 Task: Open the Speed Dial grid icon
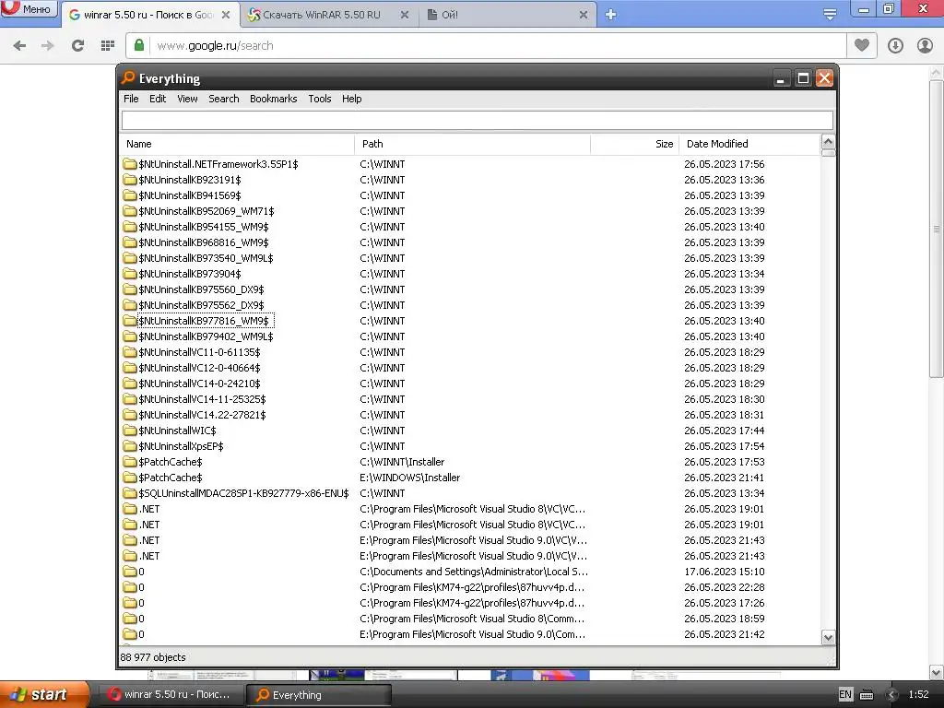coord(108,46)
